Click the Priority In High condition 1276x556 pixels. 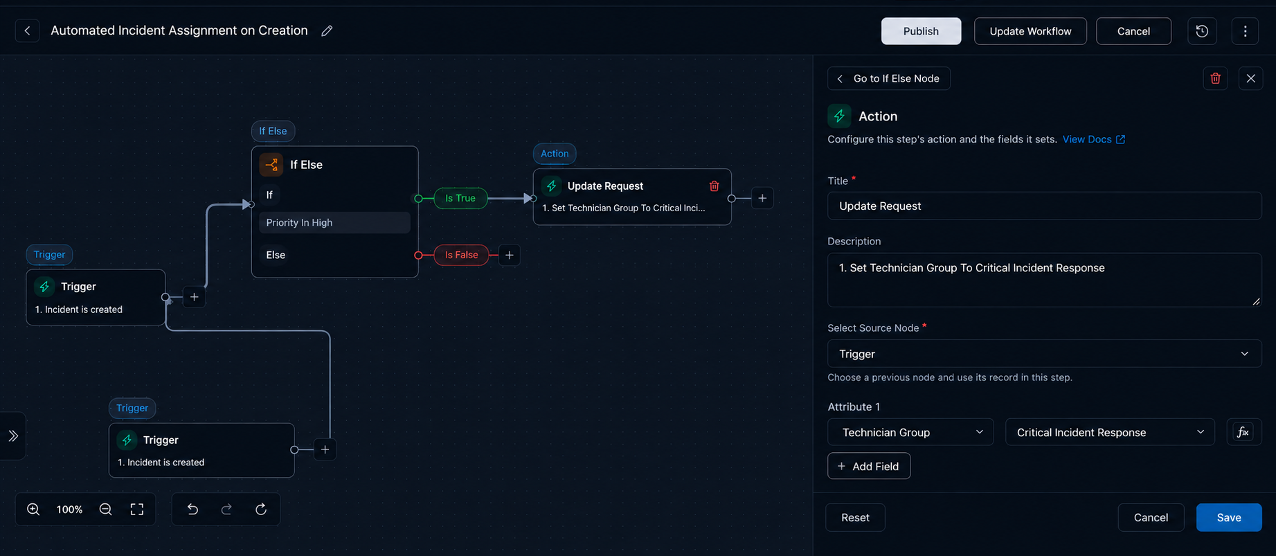[334, 222]
